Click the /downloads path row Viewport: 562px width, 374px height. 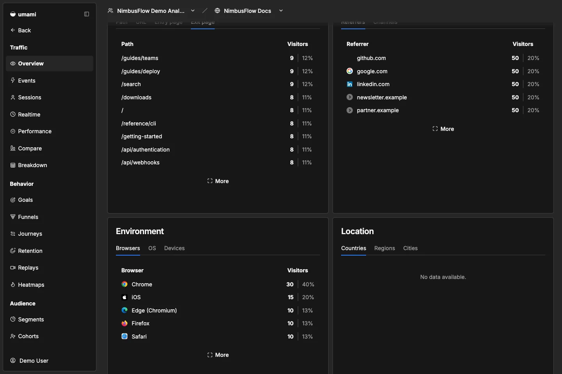click(218, 97)
